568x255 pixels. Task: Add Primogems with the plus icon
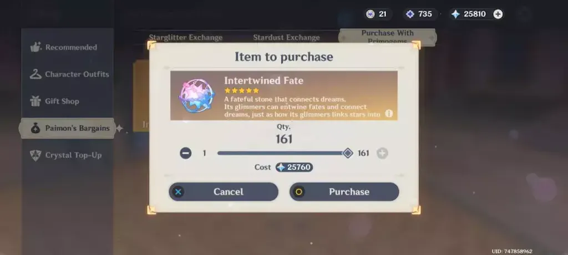click(x=498, y=14)
